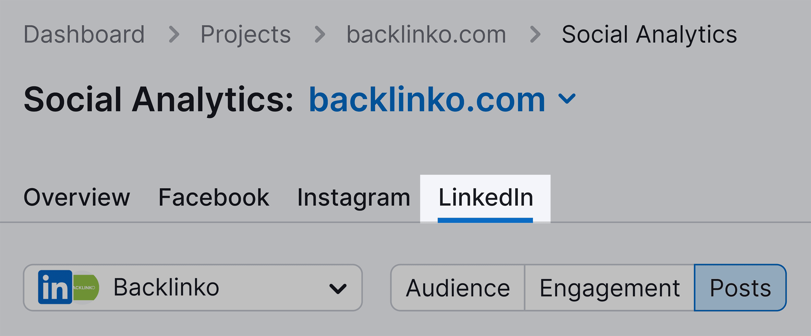Click the breadcrumb arrow before Social Analytics
811x336 pixels.
pyautogui.click(x=535, y=35)
